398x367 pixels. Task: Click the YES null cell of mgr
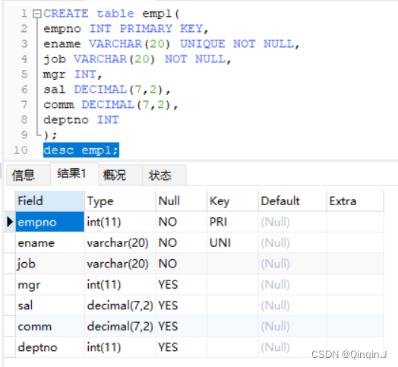tap(182, 285)
